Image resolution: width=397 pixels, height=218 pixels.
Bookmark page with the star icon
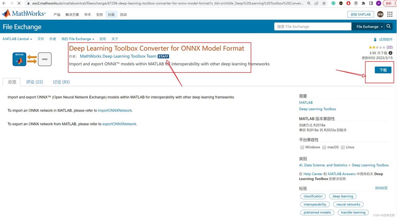324,3
